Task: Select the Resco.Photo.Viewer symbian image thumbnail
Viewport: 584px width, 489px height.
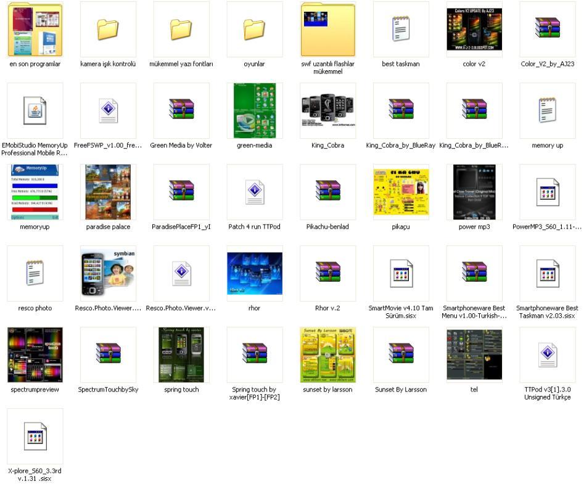Action: [x=108, y=273]
